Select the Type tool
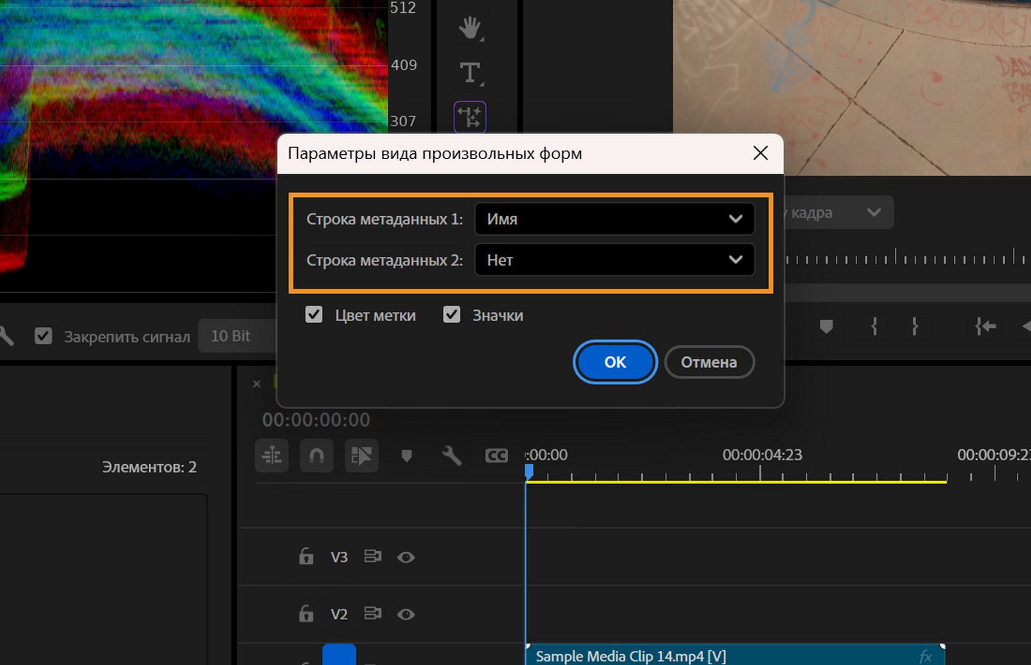This screenshot has width=1031, height=665. 470,73
